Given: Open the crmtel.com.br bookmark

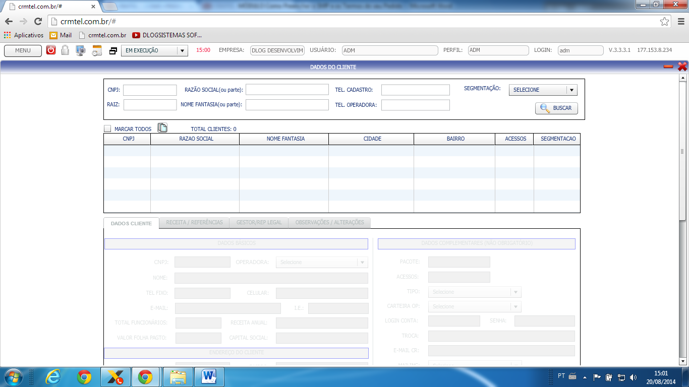Looking at the screenshot, I should coord(102,35).
